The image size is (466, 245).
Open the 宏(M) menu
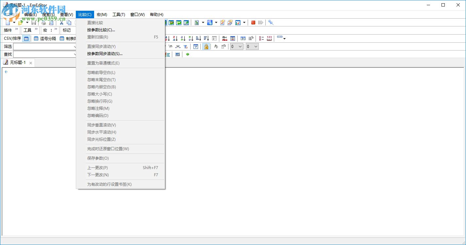pyautogui.click(x=102, y=14)
